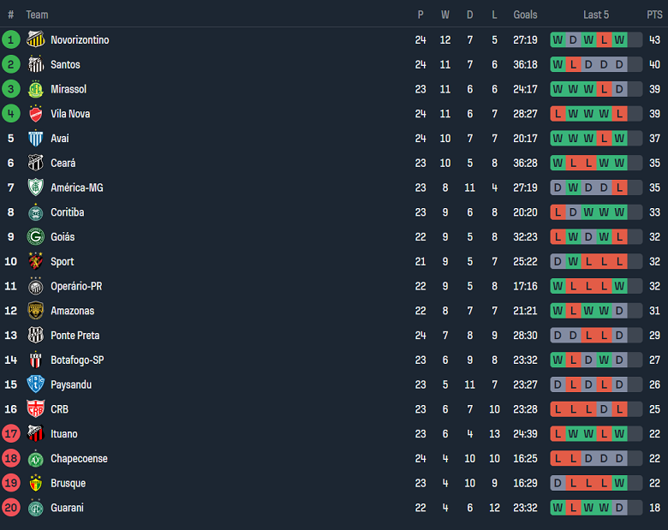The height and width of the screenshot is (530, 668).
Task: Click the CRB red crest icon
Action: (36, 409)
